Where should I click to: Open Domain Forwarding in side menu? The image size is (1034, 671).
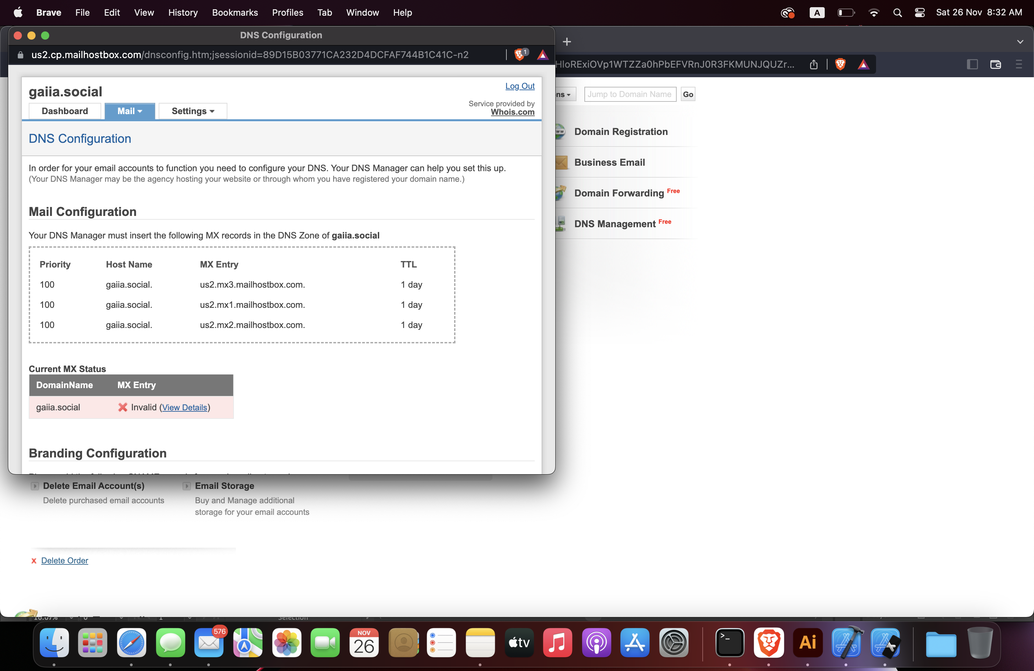pos(619,193)
